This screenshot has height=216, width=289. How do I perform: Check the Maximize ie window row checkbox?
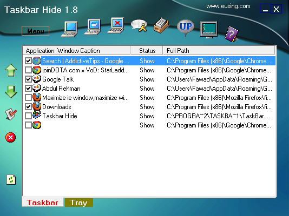tap(28, 98)
